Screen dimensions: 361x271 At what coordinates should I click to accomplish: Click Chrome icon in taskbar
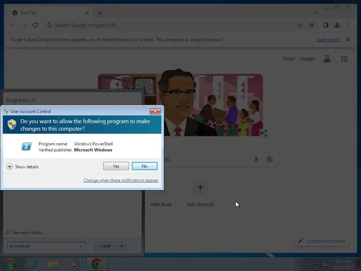(x=97, y=264)
